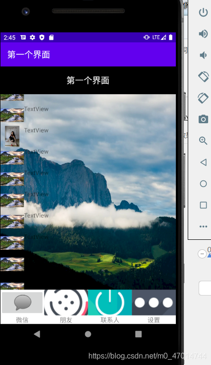
Task: Rotate the emulator right
Action: pos(203,98)
